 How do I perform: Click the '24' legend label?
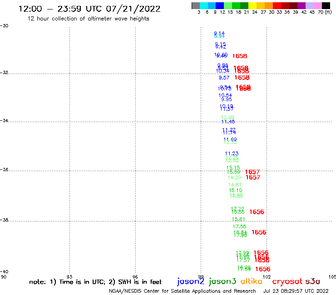coord(255,12)
